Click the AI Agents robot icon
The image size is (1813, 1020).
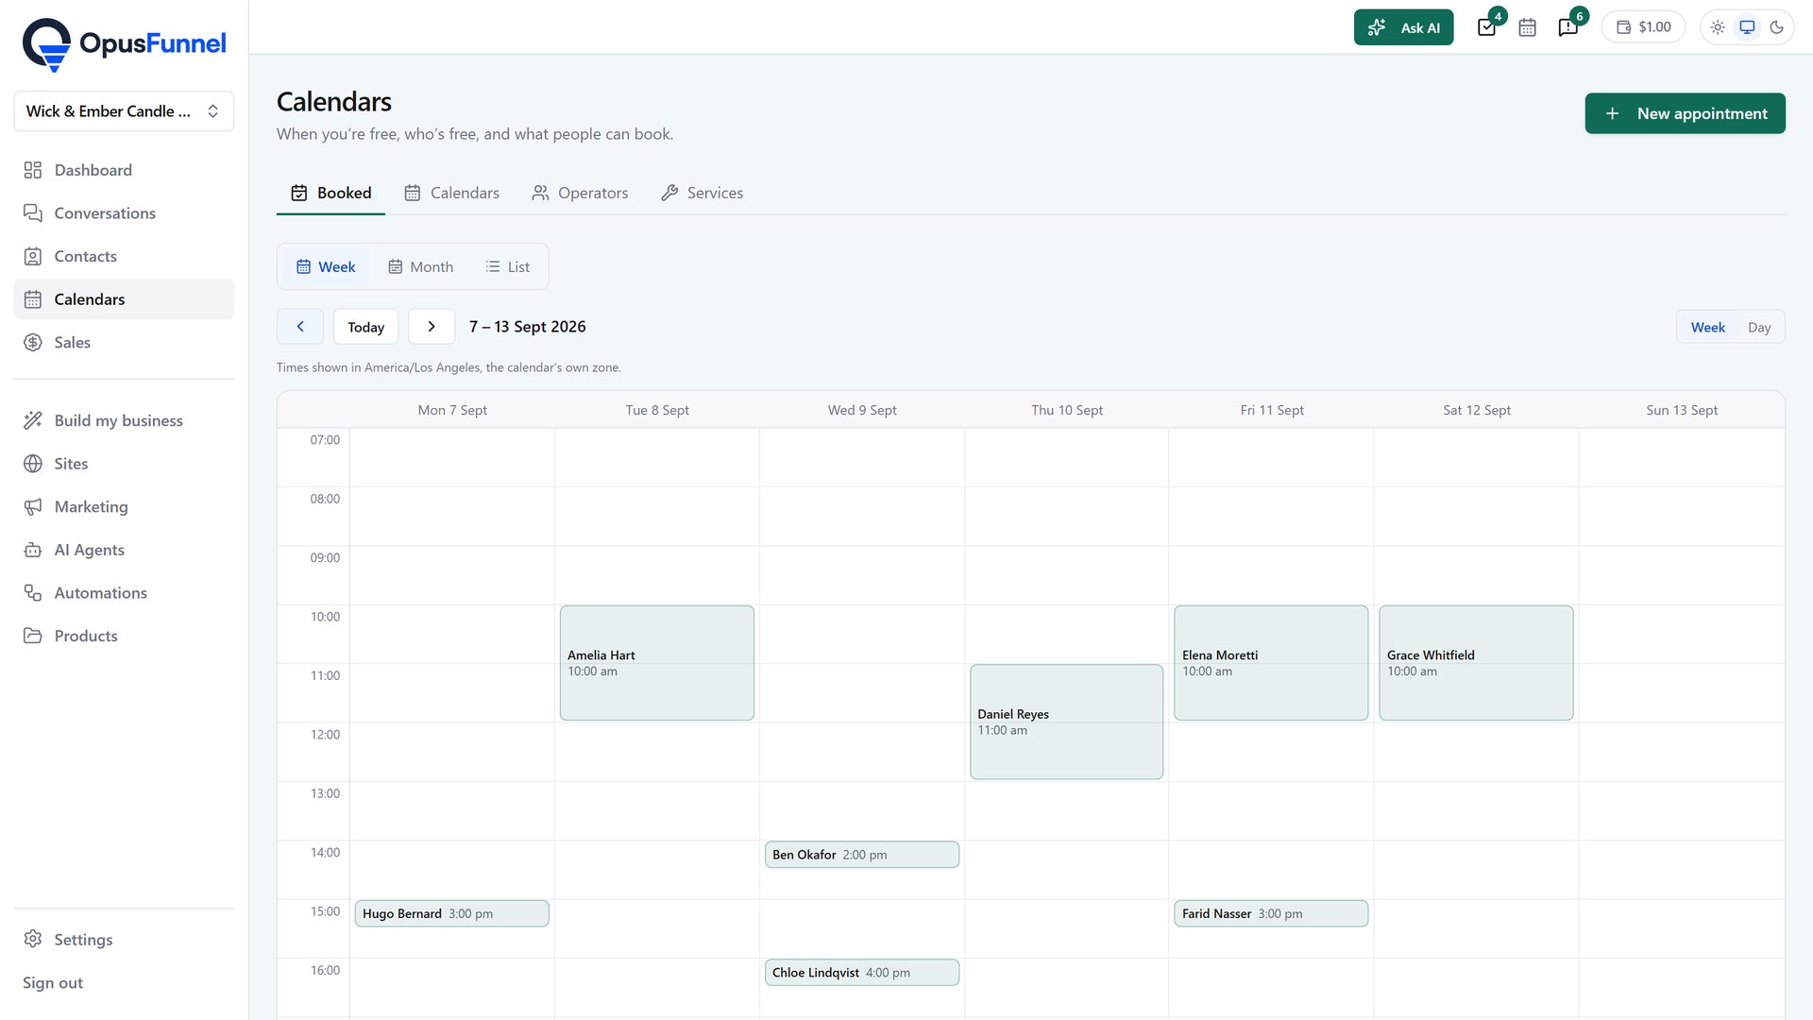33,550
